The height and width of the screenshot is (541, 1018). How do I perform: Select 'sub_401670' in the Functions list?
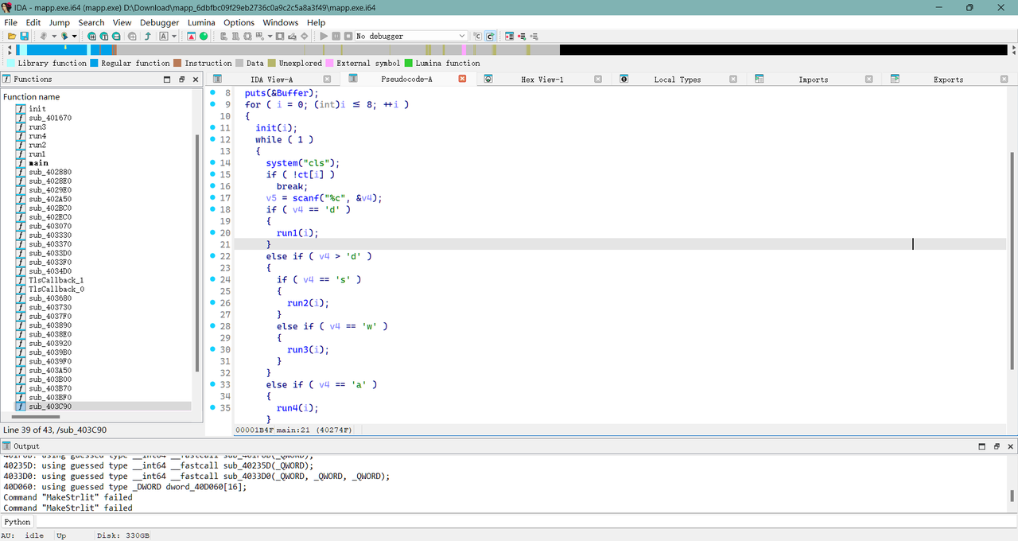tap(50, 118)
